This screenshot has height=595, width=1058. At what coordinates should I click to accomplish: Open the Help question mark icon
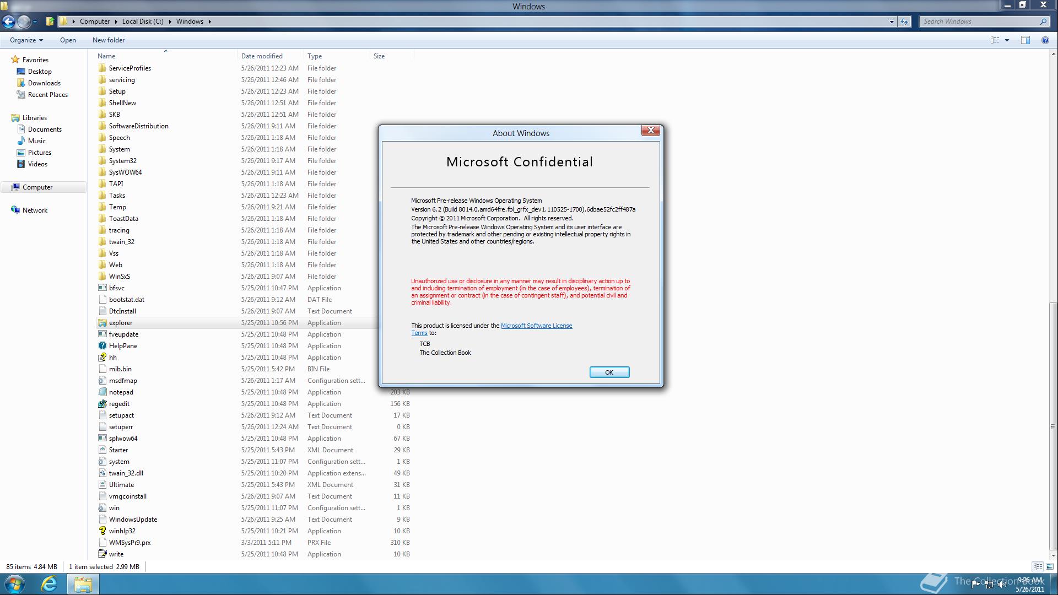[1045, 40]
